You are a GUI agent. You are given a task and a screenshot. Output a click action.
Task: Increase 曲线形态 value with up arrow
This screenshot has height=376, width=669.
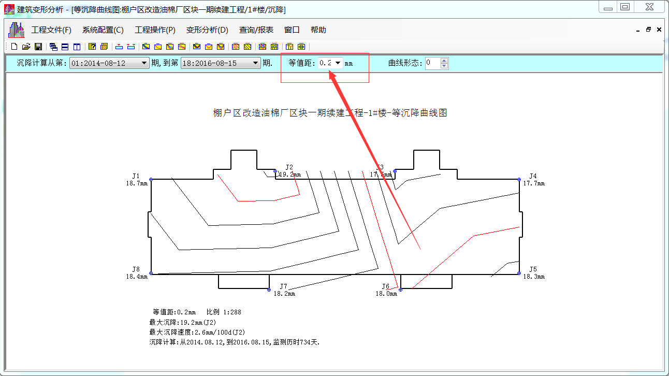click(x=444, y=61)
